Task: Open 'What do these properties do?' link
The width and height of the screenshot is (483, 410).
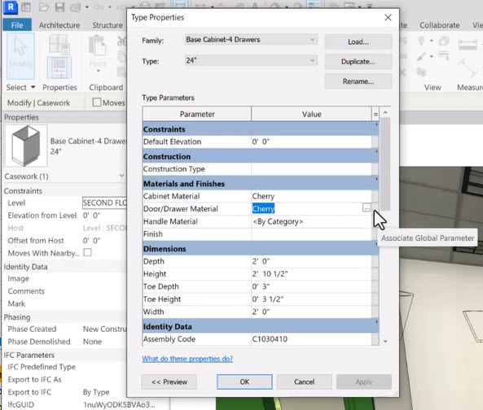Action: 187,359
